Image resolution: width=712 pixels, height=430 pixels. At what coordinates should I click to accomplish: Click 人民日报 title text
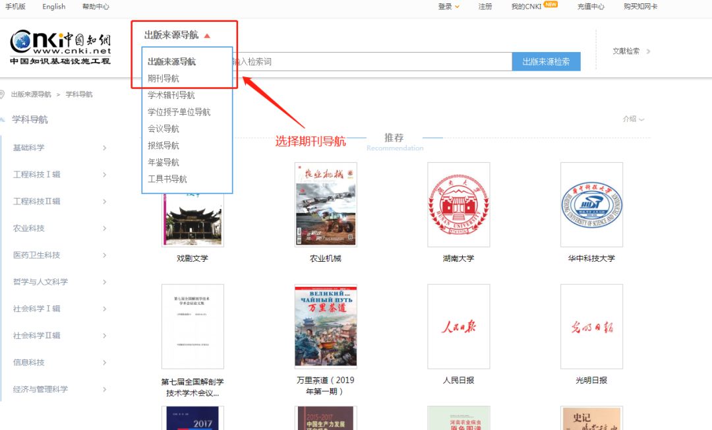pos(459,381)
